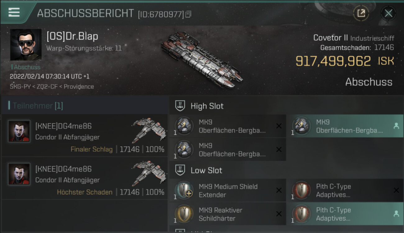This screenshot has height=233, width=404.
Task: Select the Covetor II ship image
Action: tap(202, 59)
